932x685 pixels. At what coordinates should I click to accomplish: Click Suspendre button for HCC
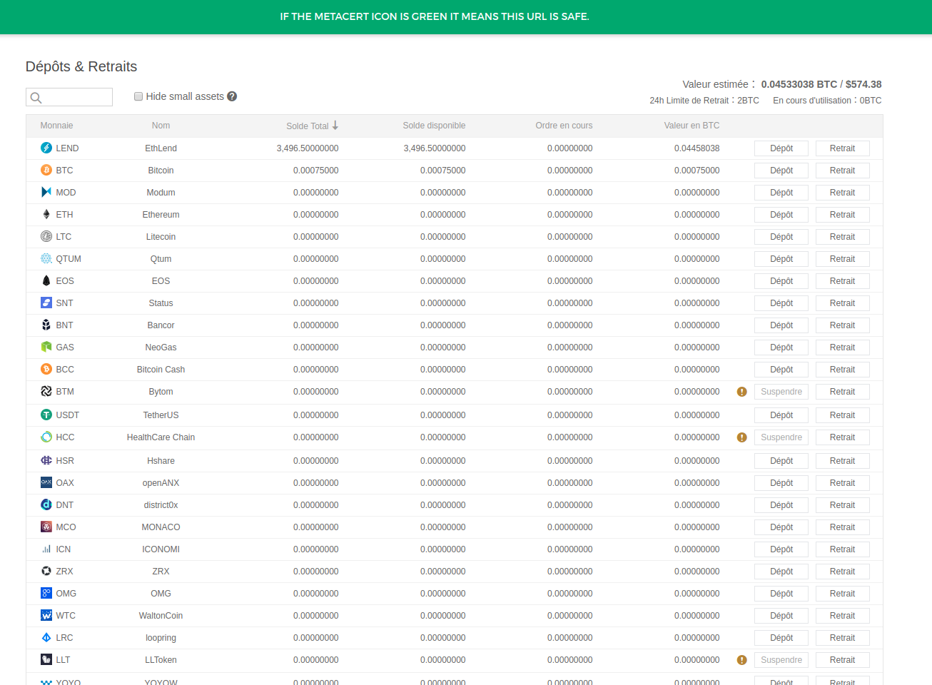[781, 437]
